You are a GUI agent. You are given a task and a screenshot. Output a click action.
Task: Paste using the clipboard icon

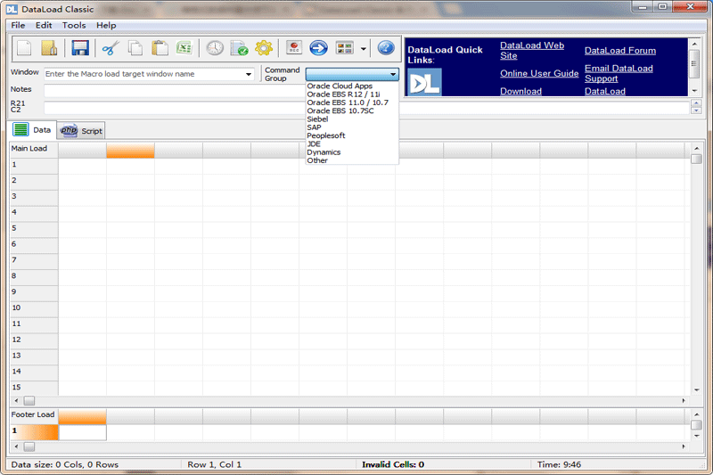point(160,48)
